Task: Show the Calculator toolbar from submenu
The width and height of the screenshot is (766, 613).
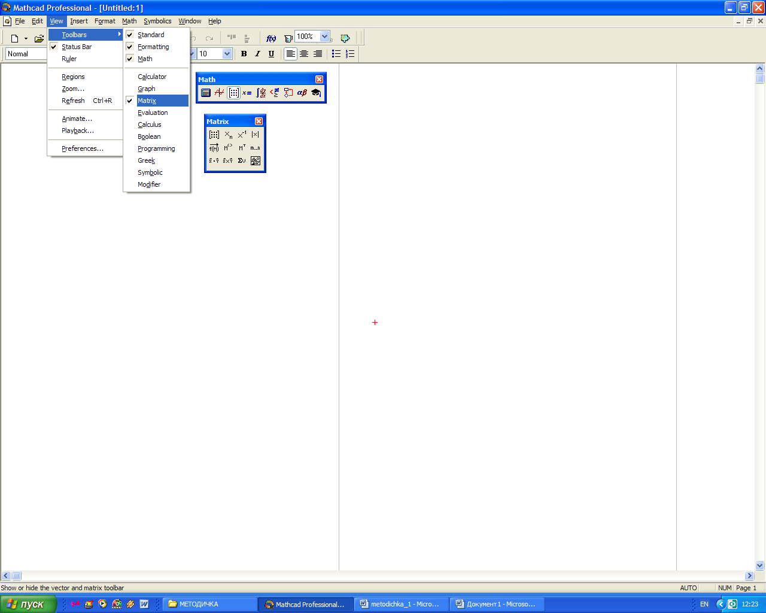Action: point(157,77)
